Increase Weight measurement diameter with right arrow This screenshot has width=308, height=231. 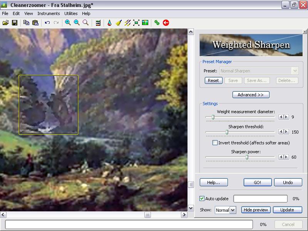click(x=286, y=117)
